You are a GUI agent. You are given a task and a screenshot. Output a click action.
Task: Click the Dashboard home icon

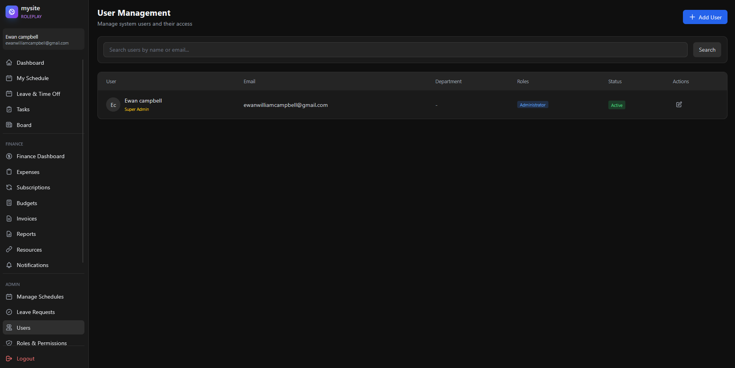click(x=9, y=63)
